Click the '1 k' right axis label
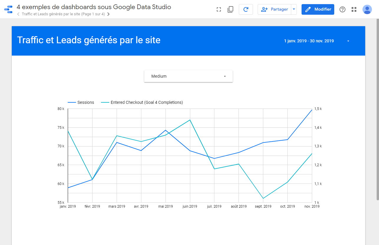 pyautogui.click(x=317, y=203)
